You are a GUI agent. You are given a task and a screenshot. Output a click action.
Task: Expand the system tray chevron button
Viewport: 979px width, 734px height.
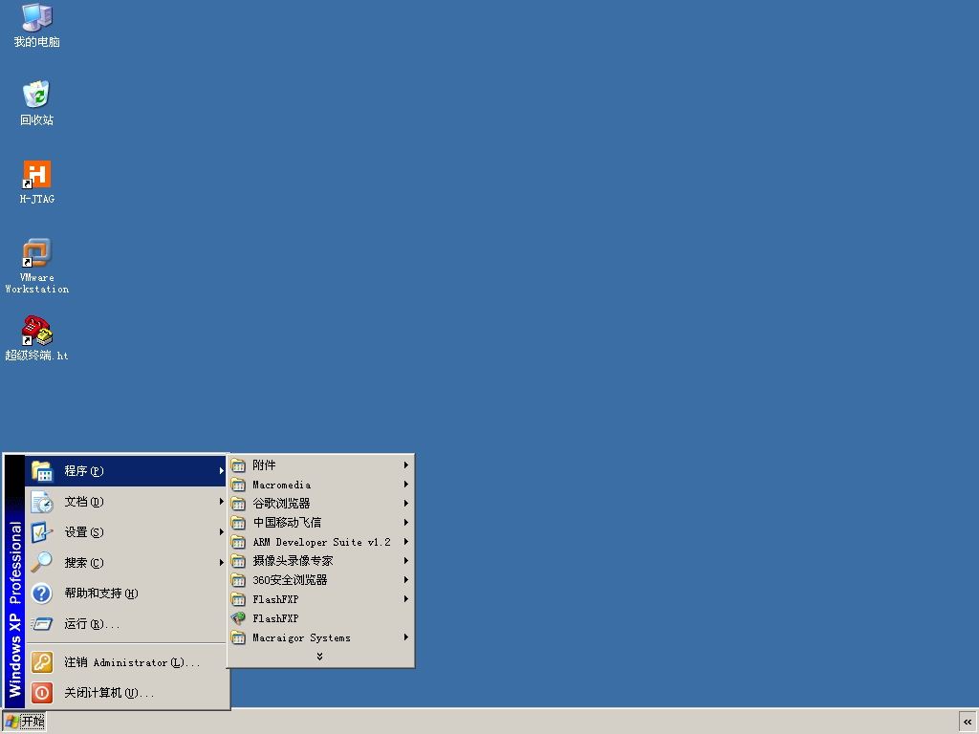click(x=968, y=723)
